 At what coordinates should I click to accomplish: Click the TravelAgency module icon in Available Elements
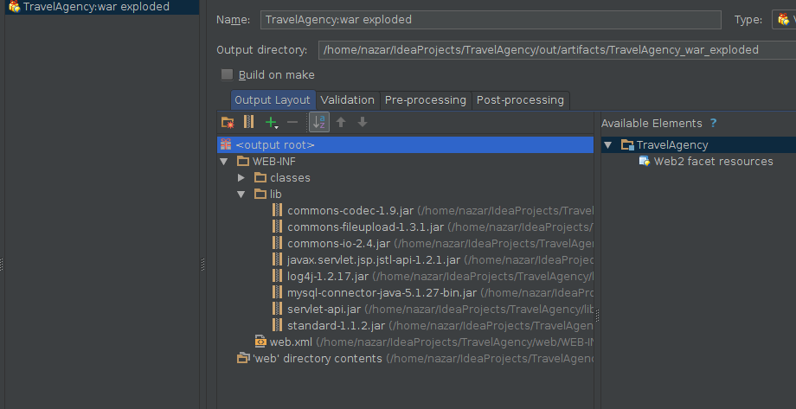coord(627,145)
